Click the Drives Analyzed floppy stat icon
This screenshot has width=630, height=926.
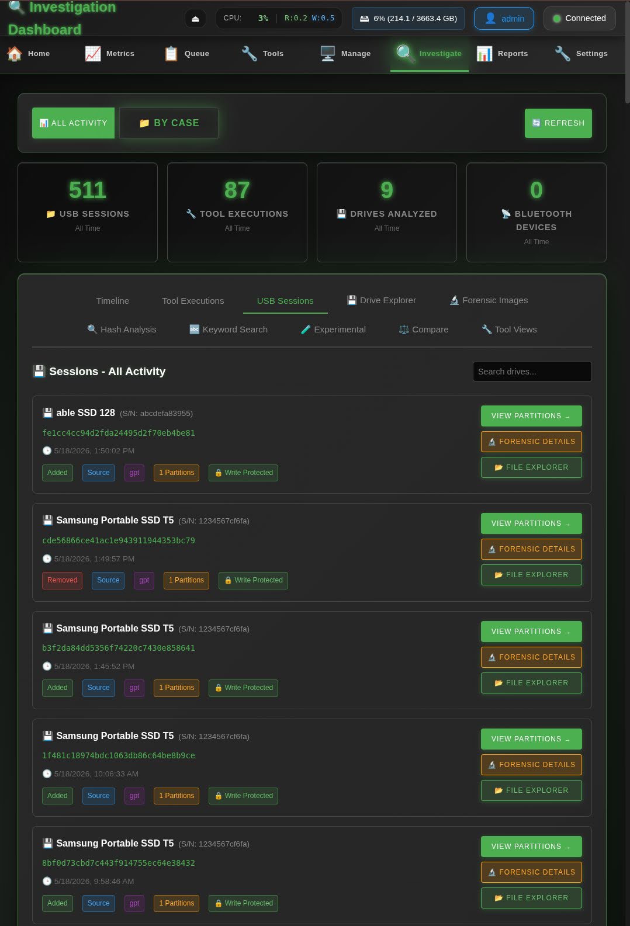coord(342,214)
